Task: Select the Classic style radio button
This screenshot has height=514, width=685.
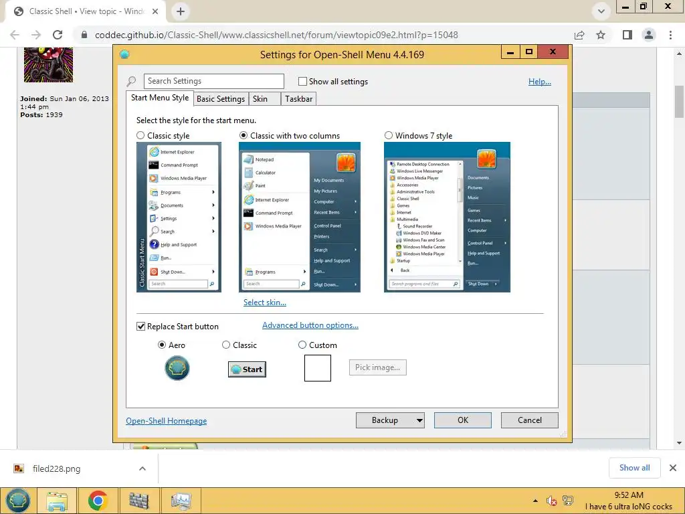Action: pos(140,135)
